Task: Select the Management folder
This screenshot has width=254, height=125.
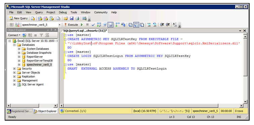Action: [x=30, y=80]
